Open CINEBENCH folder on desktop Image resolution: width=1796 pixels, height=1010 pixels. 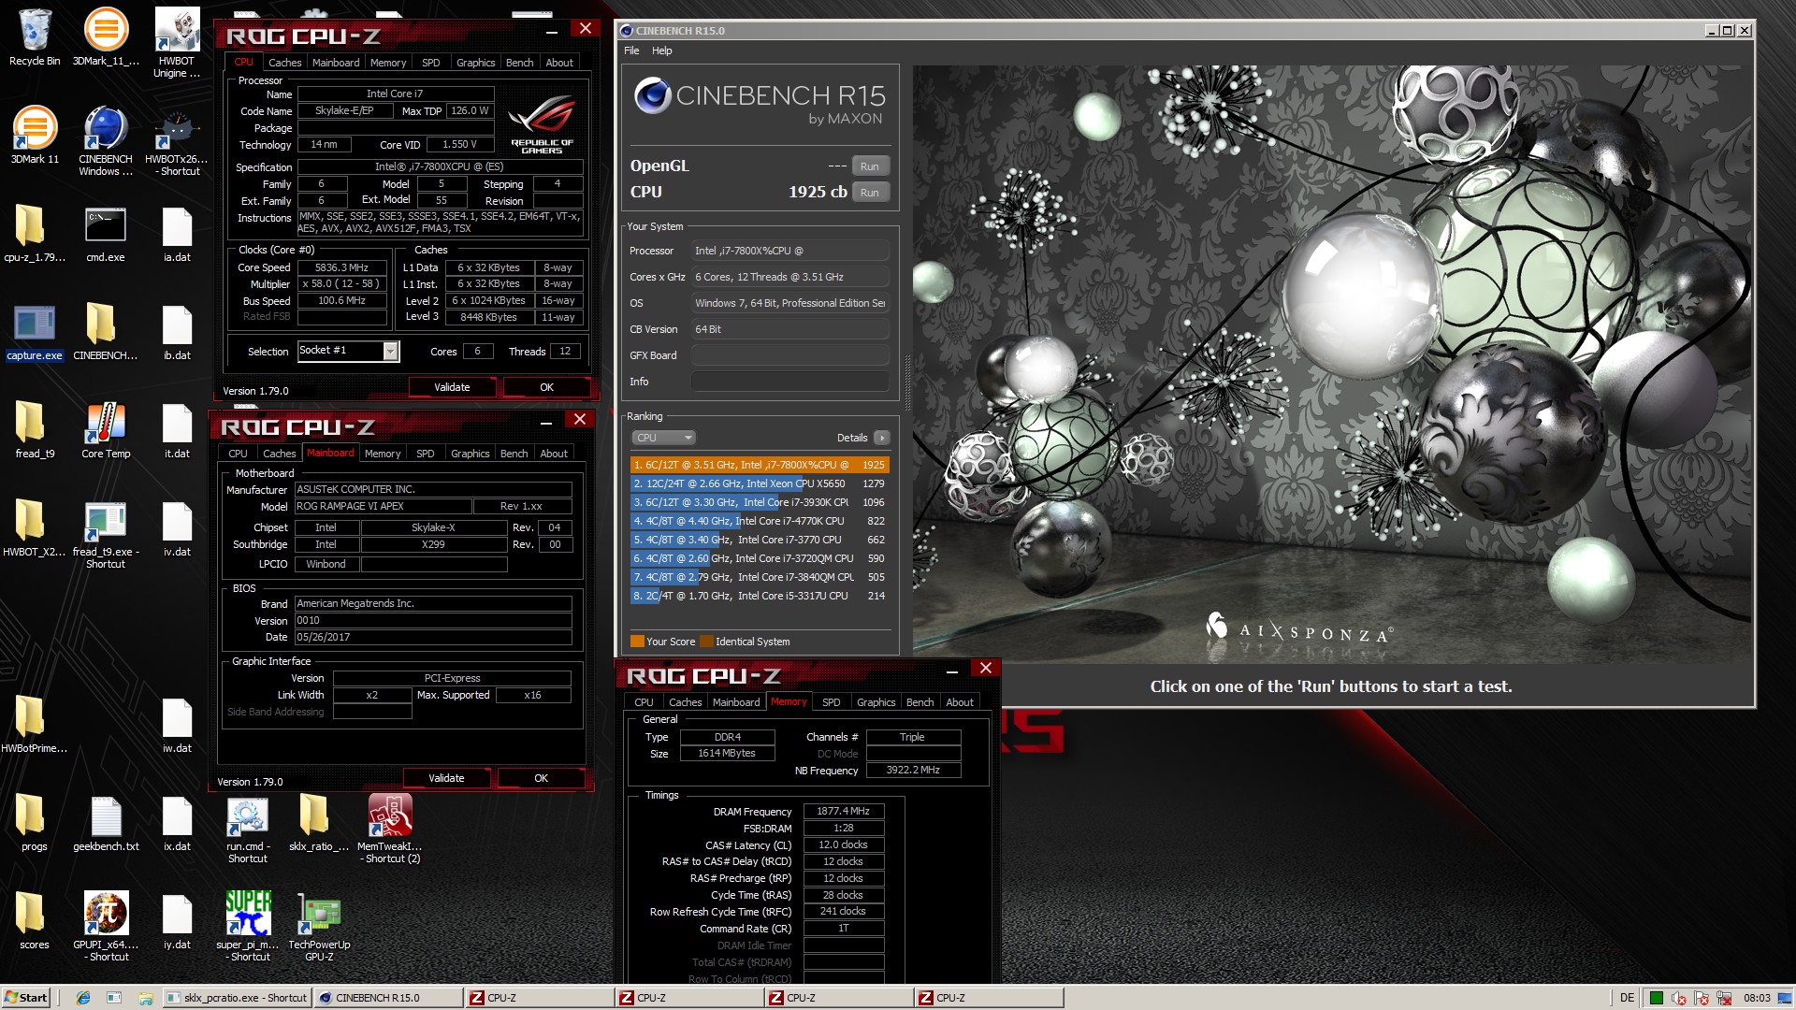(x=106, y=332)
